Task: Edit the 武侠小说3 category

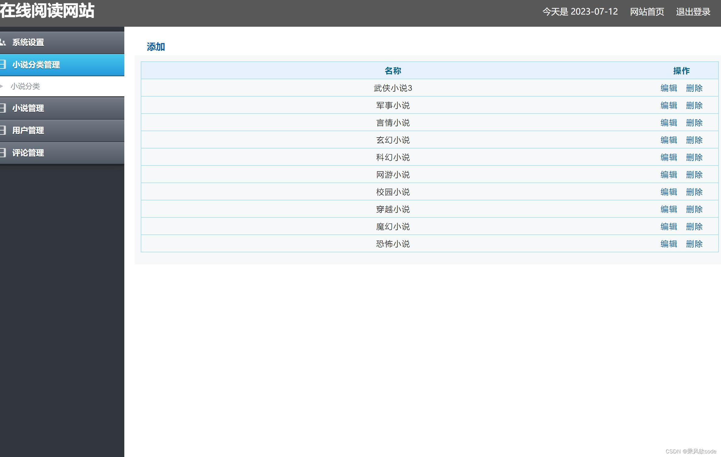Action: click(x=668, y=88)
